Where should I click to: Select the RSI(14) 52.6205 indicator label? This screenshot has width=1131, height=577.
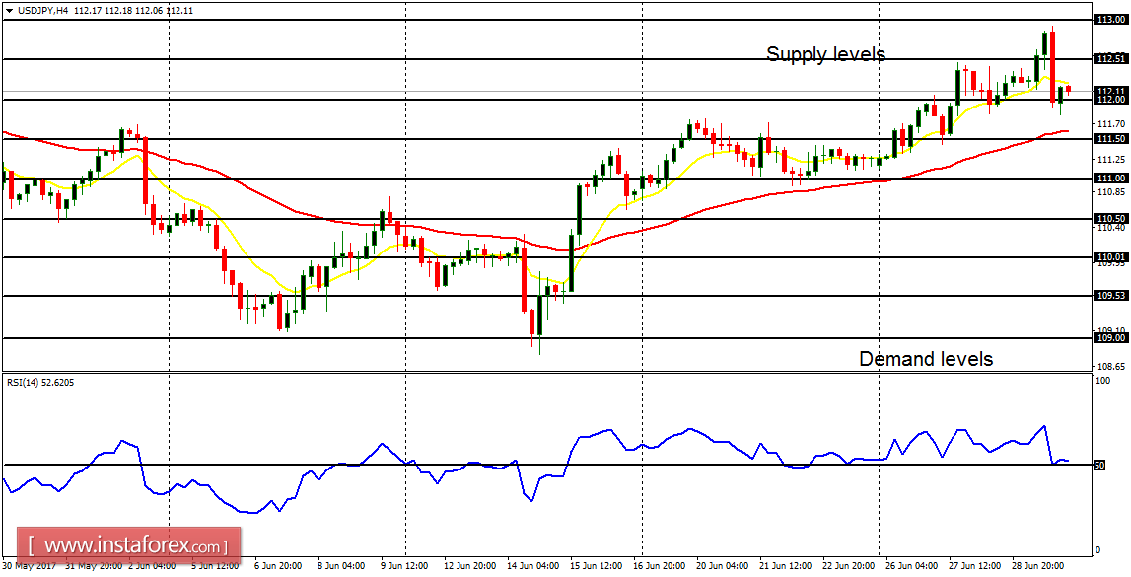click(39, 383)
